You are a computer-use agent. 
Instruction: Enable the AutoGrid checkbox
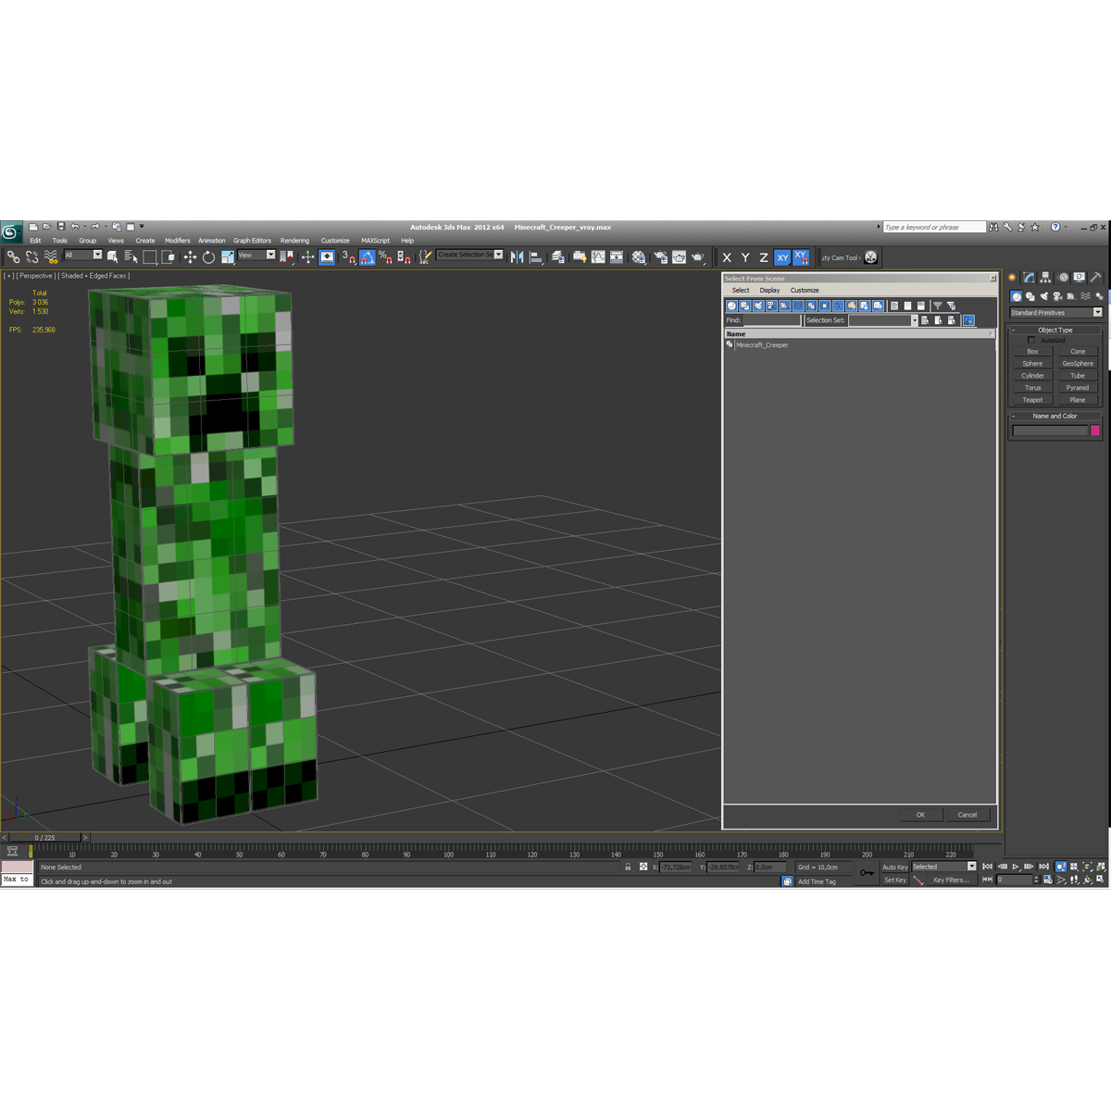tap(1032, 340)
